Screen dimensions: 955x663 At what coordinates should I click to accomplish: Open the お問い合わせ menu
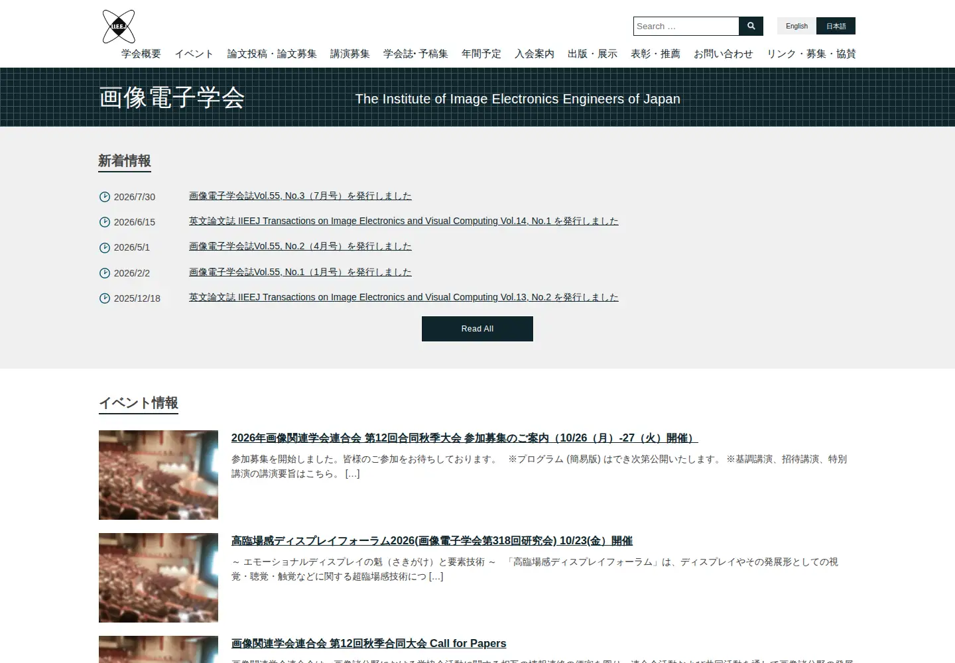[724, 54]
